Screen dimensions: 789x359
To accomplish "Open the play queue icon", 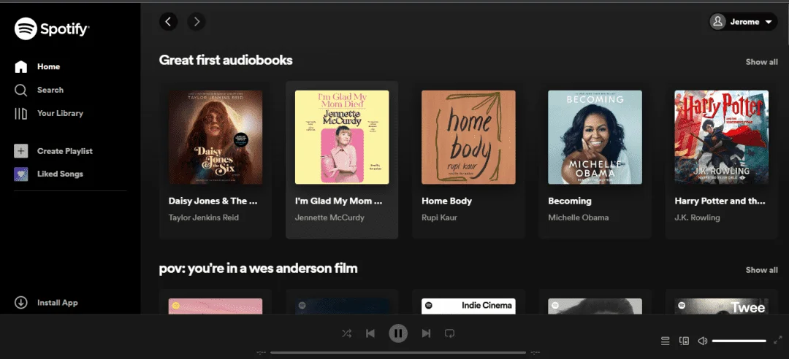I will pyautogui.click(x=666, y=341).
